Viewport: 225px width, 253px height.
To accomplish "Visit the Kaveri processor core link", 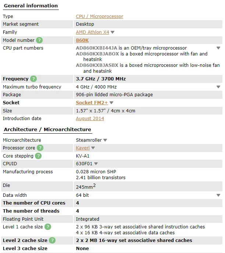I will (x=82, y=148).
